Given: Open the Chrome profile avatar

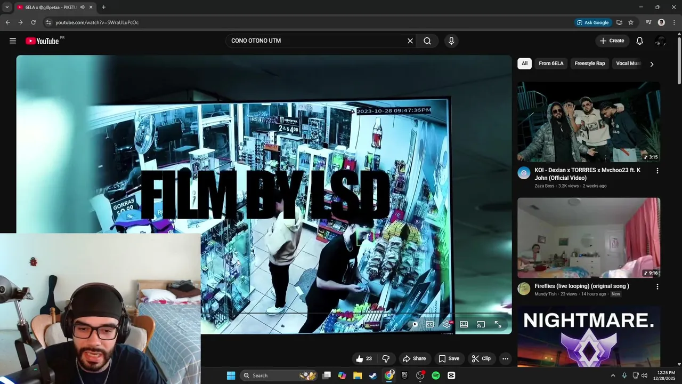Looking at the screenshot, I should tap(661, 22).
